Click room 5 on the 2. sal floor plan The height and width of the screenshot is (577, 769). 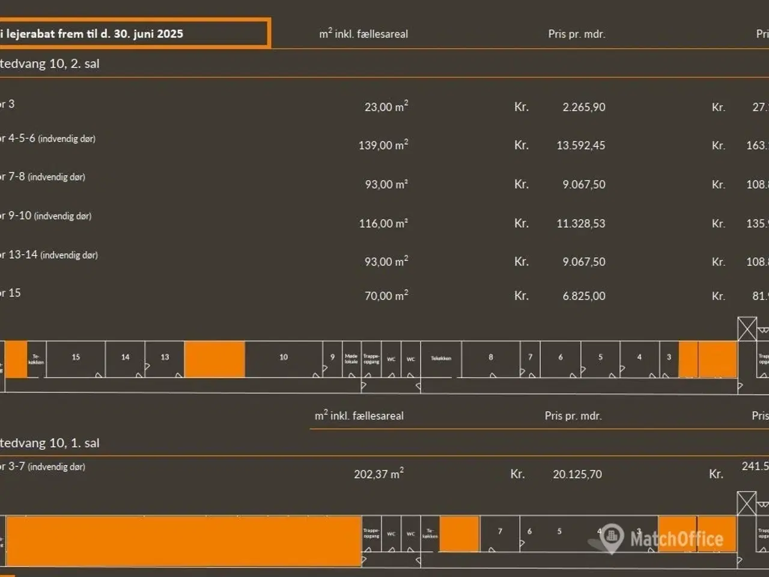tap(600, 359)
